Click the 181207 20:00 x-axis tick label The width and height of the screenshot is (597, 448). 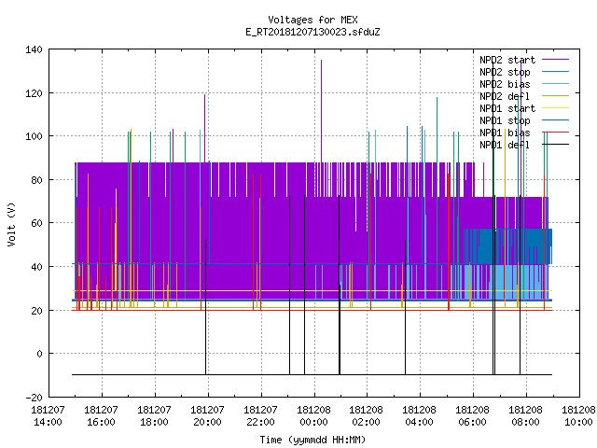pyautogui.click(x=207, y=415)
